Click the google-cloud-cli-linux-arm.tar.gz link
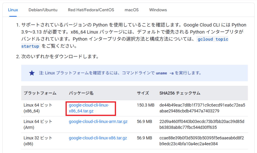 coord(98,122)
